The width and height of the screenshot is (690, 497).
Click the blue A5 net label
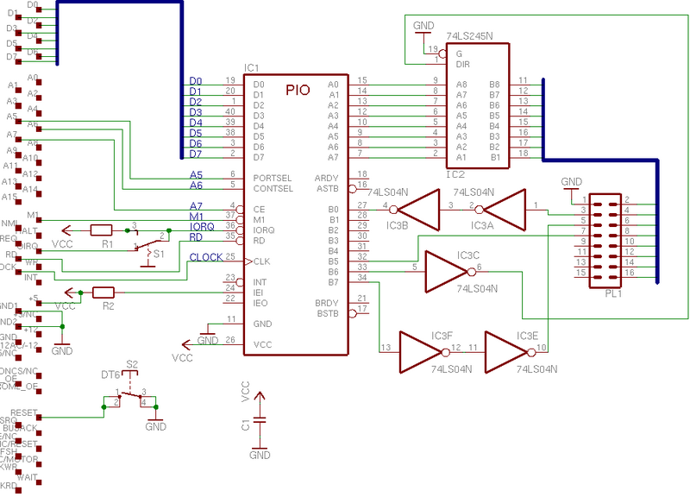tap(196, 175)
